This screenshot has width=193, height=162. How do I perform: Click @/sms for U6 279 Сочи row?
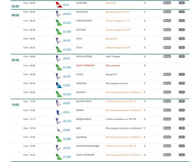pos(167,39)
